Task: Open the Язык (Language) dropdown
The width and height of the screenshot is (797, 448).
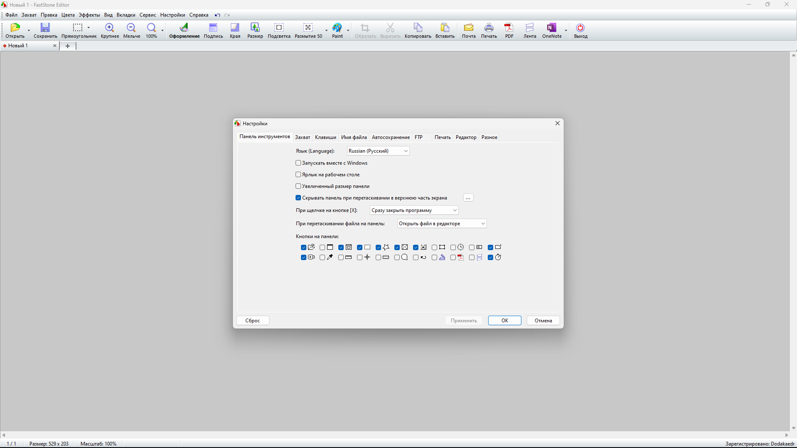Action: coord(378,151)
